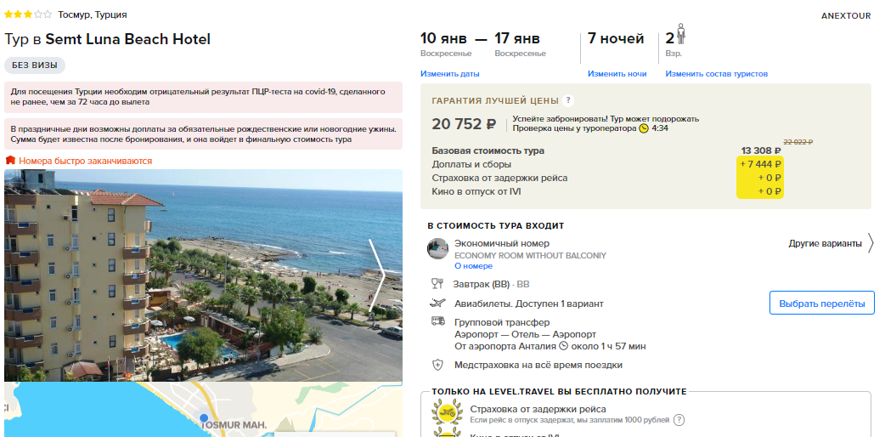Click the hotel star rating
Viewport: 885px width, 437px height.
click(x=28, y=14)
